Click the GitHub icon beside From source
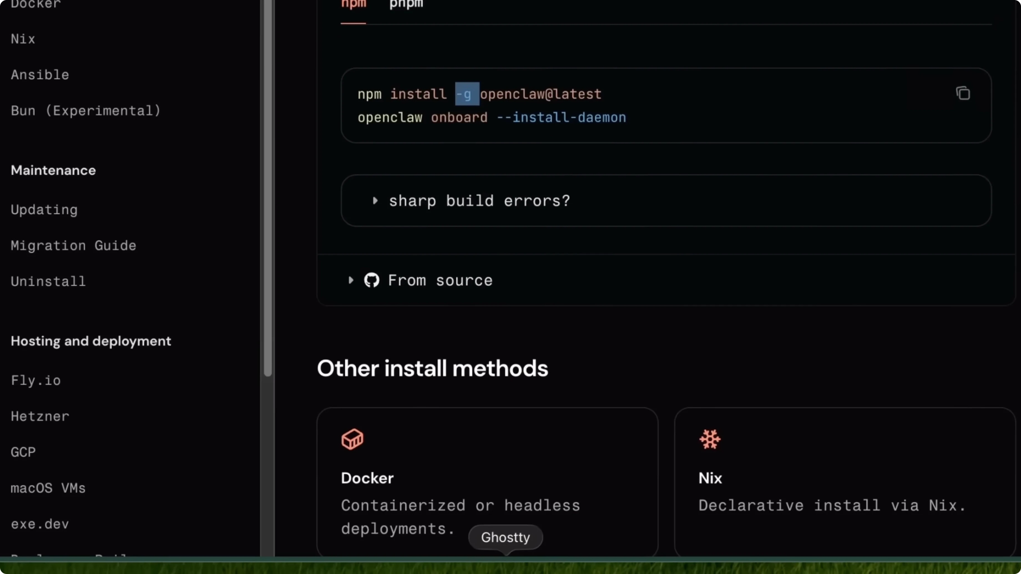Viewport: 1021px width, 574px height. (372, 280)
